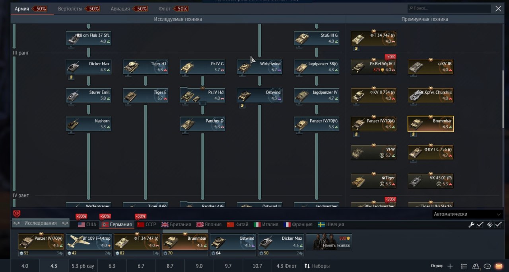Select the Jagdpanzer 38(t) vehicle
Image resolution: width=509 pixels, height=272 pixels.
[317, 67]
